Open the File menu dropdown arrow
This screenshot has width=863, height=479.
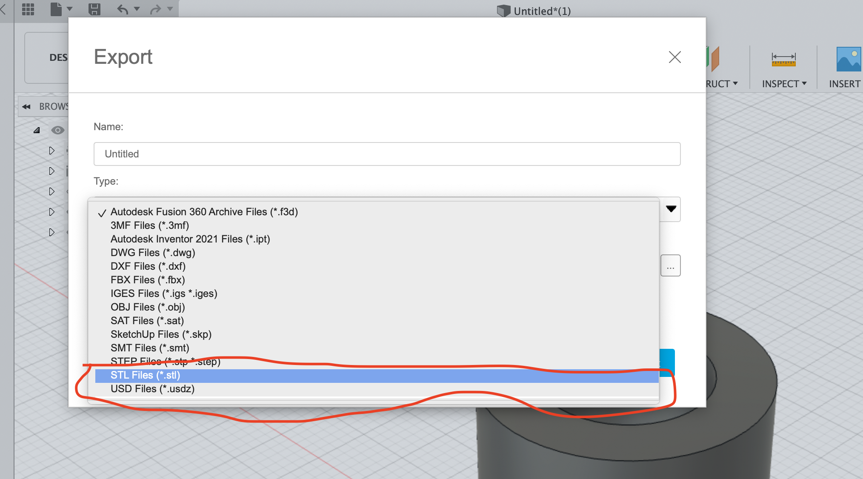click(70, 9)
